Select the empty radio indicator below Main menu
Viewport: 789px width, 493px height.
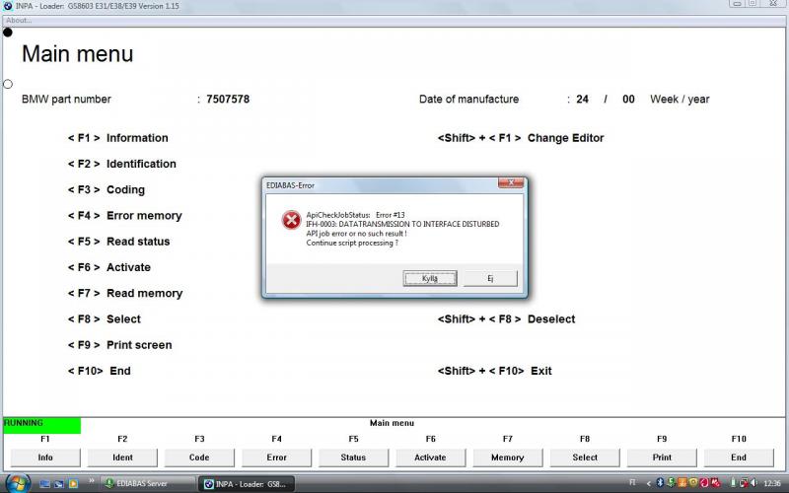pyautogui.click(x=8, y=84)
